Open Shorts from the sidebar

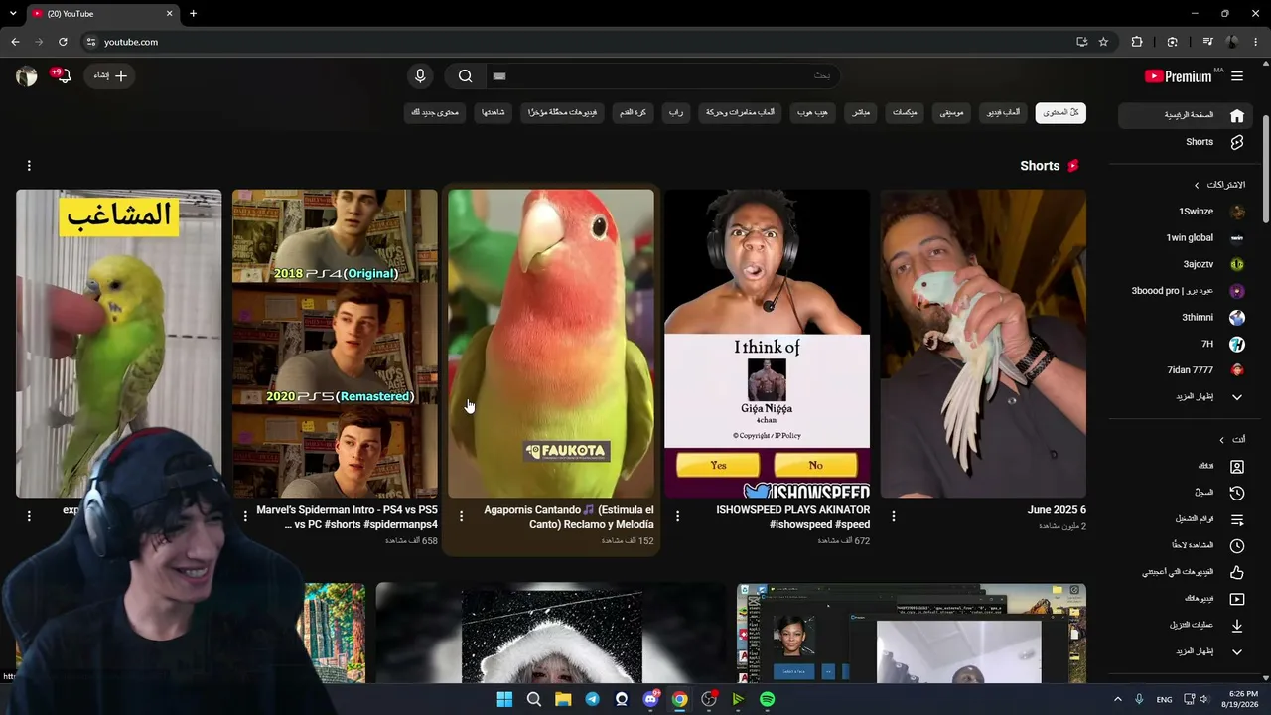click(x=1186, y=142)
